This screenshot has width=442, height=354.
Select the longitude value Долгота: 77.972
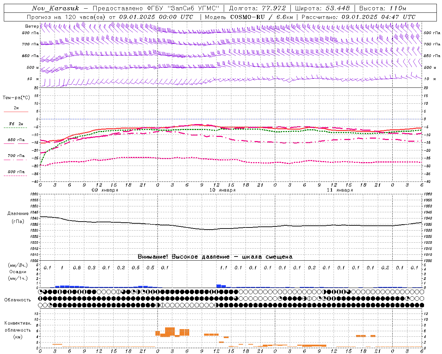pyautogui.click(x=257, y=8)
